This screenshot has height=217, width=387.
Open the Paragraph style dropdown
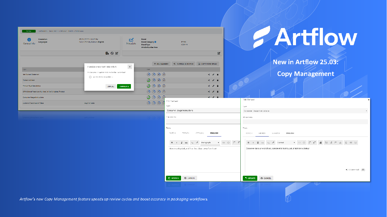pos(210,143)
